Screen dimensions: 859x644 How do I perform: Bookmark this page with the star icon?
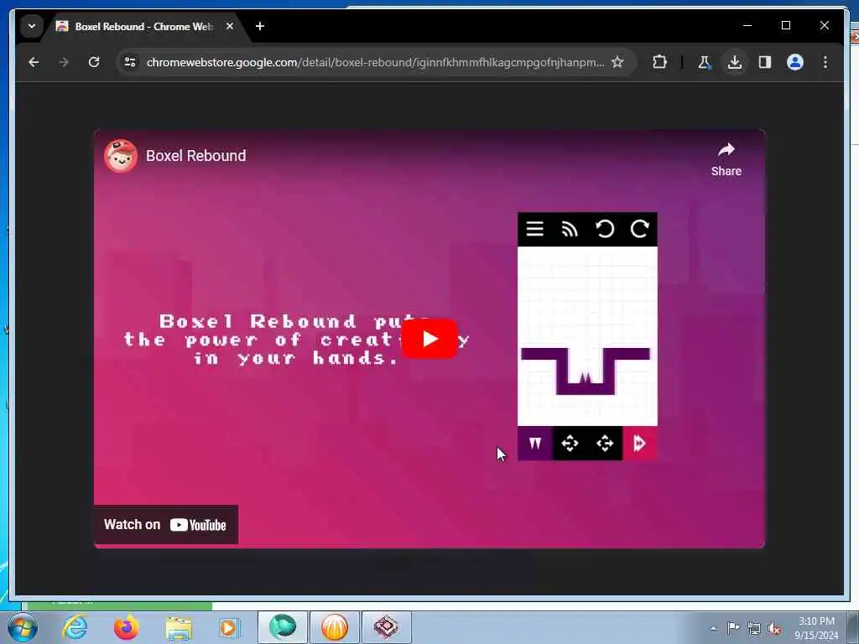click(617, 62)
